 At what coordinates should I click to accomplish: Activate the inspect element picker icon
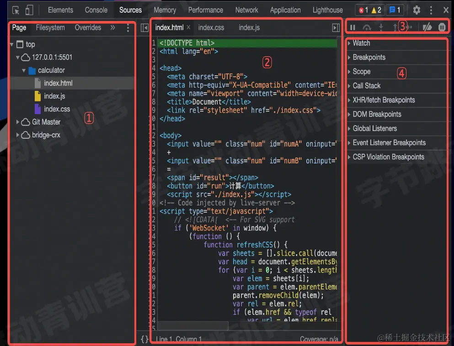[x=16, y=10]
